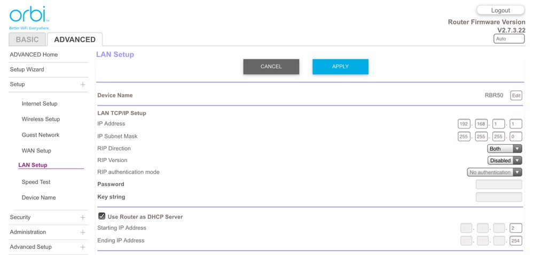Viewport: 533px width, 255px height.
Task: Switch to the BASIC tab
Action: (x=27, y=39)
